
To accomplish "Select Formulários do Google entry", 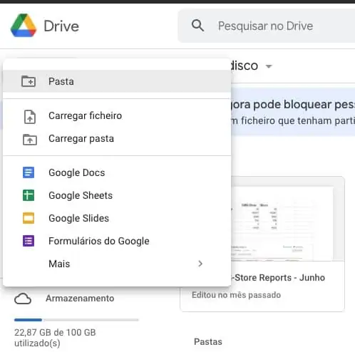I will click(x=117, y=241).
